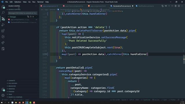
Task: Open the editor More Actions ellipsis
Action: (x=182, y=6)
